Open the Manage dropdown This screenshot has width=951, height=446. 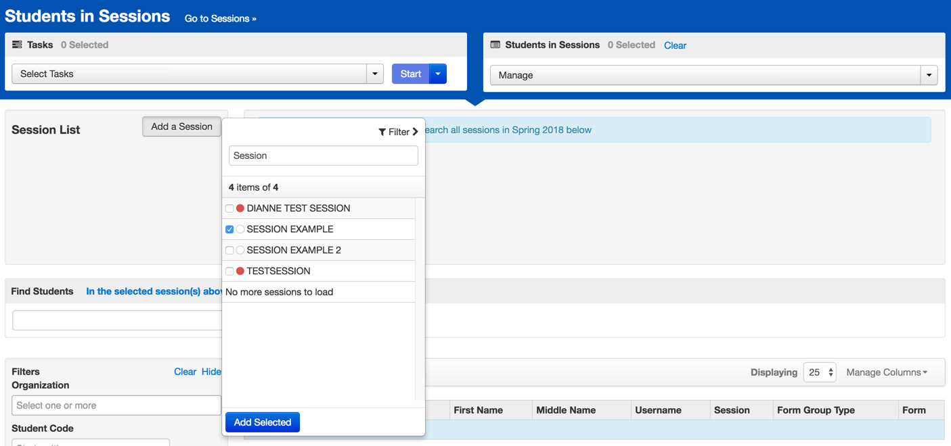pyautogui.click(x=929, y=75)
